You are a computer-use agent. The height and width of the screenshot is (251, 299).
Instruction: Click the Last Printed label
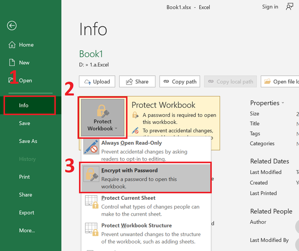point(263,193)
